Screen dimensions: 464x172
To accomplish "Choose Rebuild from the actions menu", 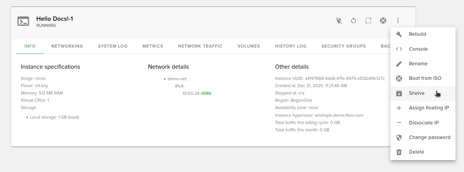I will pos(417,34).
